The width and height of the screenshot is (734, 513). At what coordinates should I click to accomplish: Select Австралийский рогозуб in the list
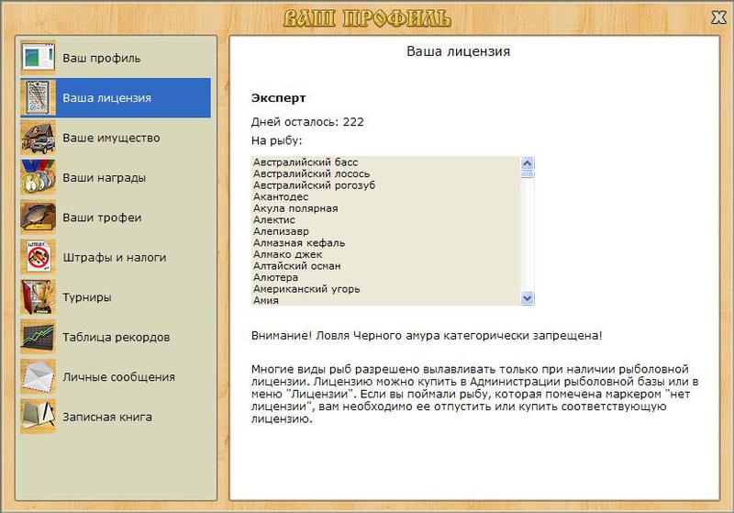(x=385, y=185)
